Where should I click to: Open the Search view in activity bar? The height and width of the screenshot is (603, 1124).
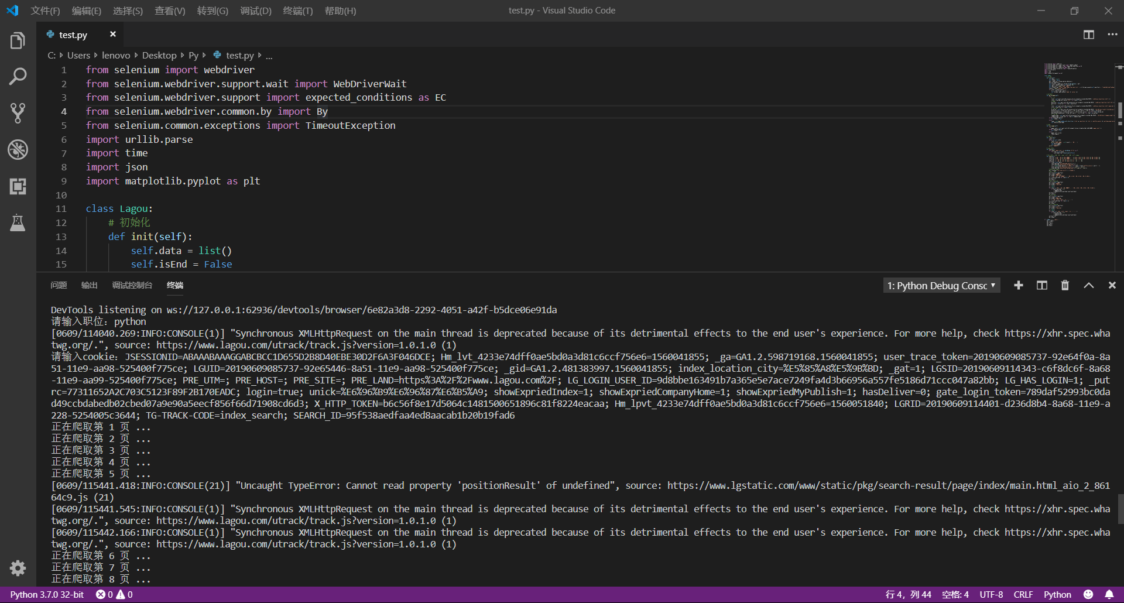click(x=18, y=76)
